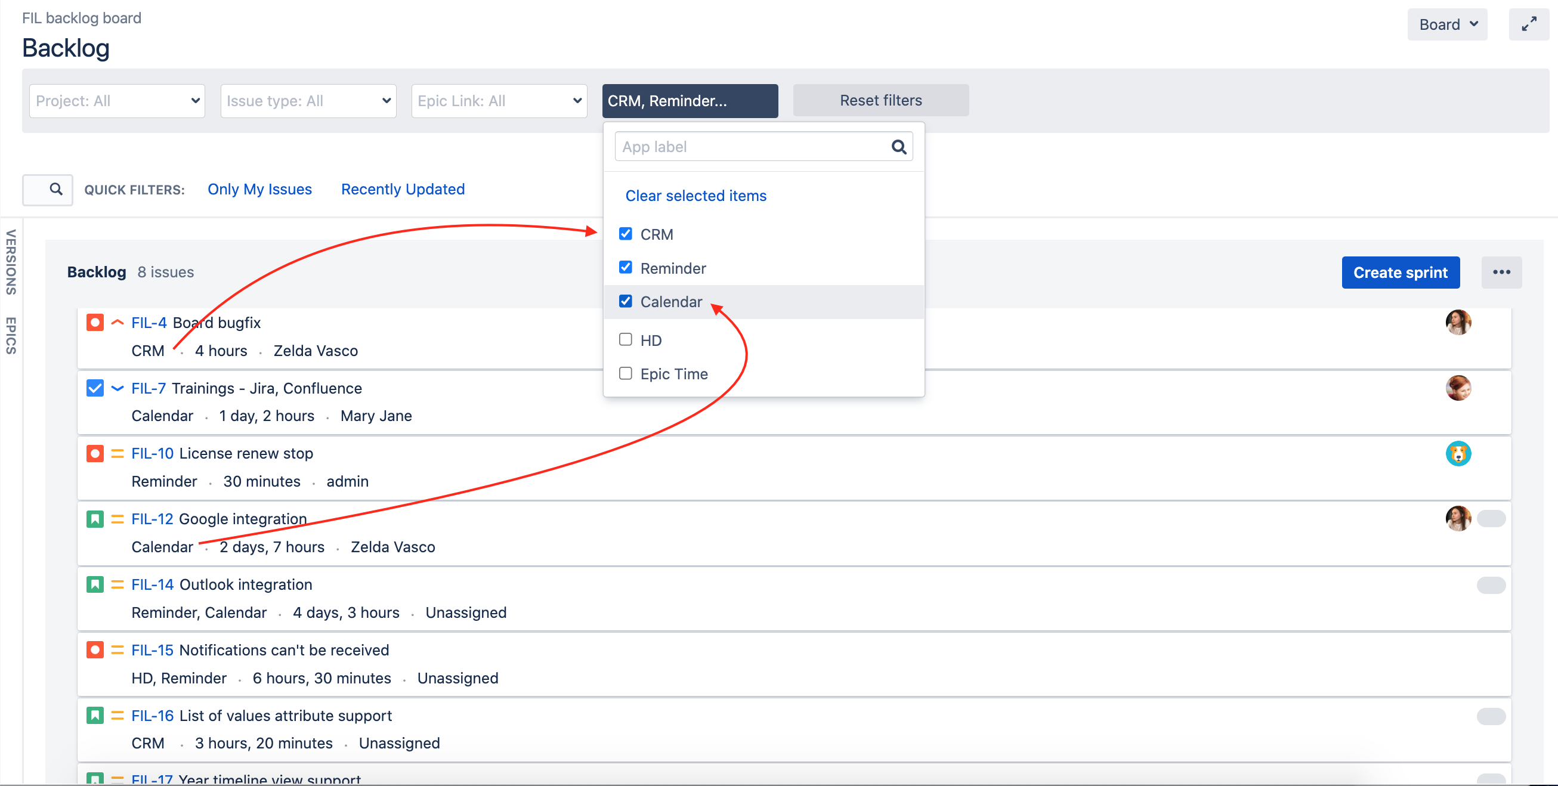Image resolution: width=1558 pixels, height=786 pixels.
Task: Click the admin avatar on FIL-10
Action: (x=1458, y=453)
